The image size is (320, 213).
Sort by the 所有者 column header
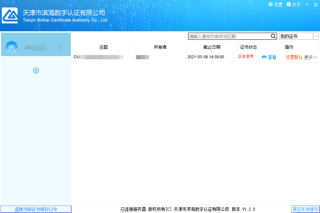pos(160,47)
